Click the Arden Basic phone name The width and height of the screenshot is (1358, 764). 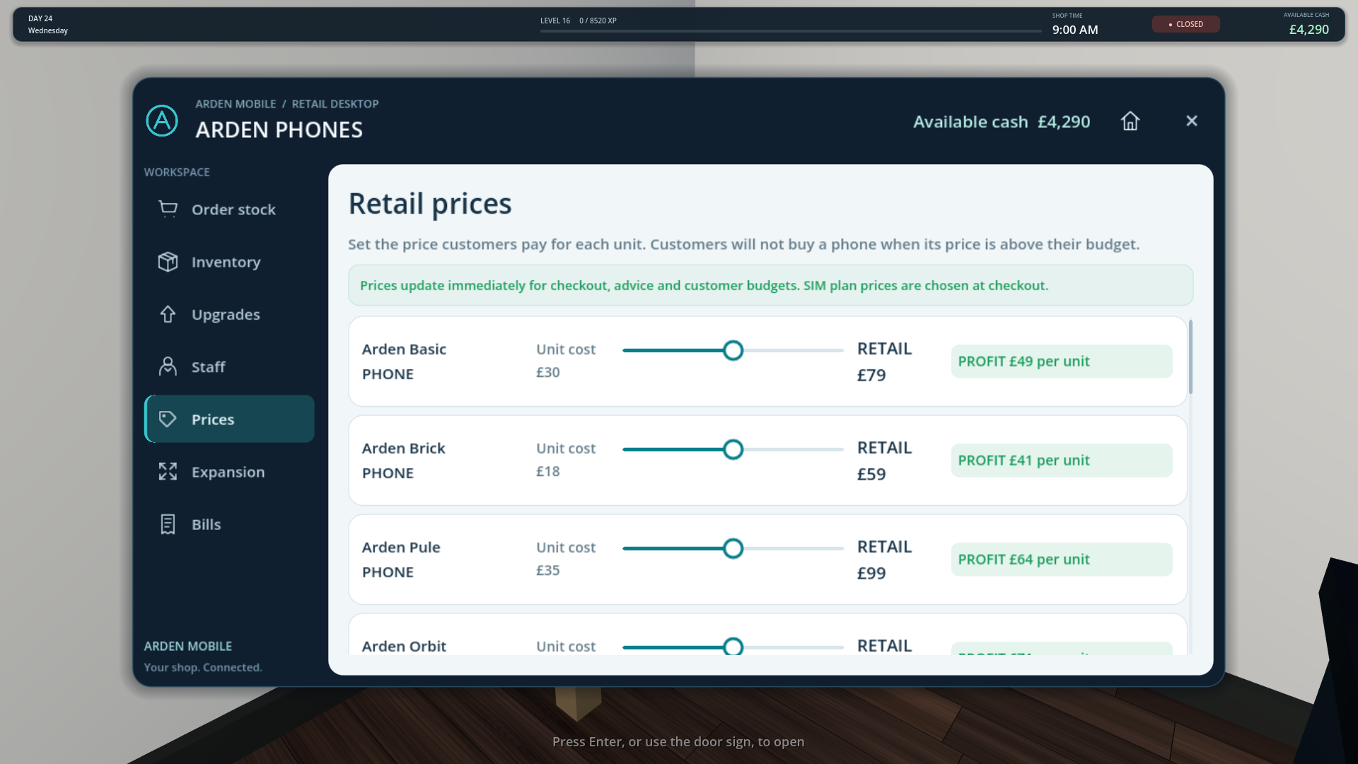click(x=404, y=349)
